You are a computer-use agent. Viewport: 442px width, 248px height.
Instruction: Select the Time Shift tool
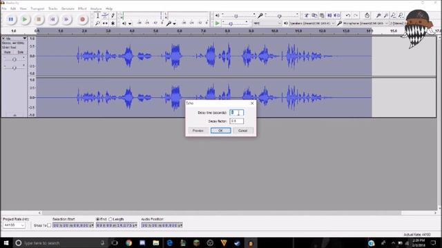(x=105, y=23)
